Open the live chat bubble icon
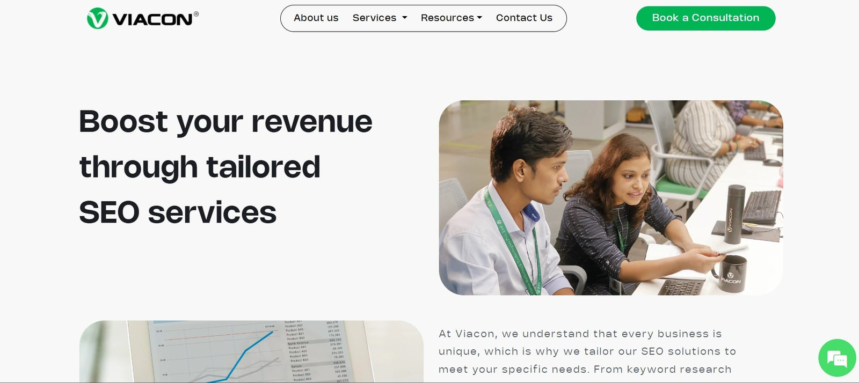 click(837, 358)
